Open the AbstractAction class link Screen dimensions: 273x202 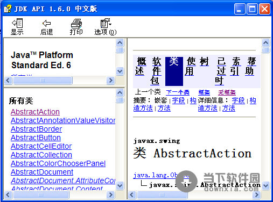click(35, 112)
